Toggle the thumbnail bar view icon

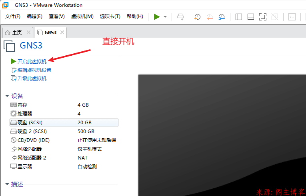250,17
